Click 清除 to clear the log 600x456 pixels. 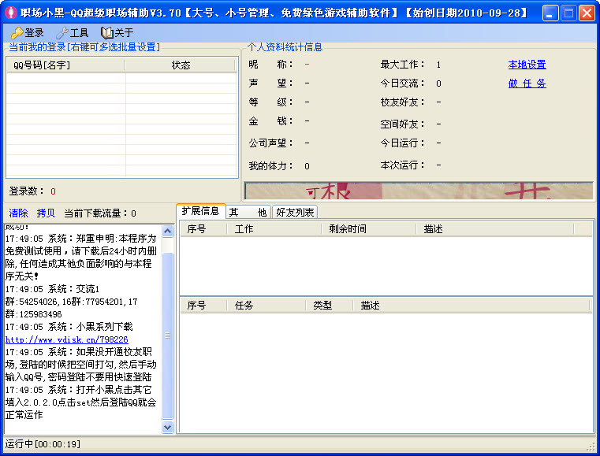[18, 213]
